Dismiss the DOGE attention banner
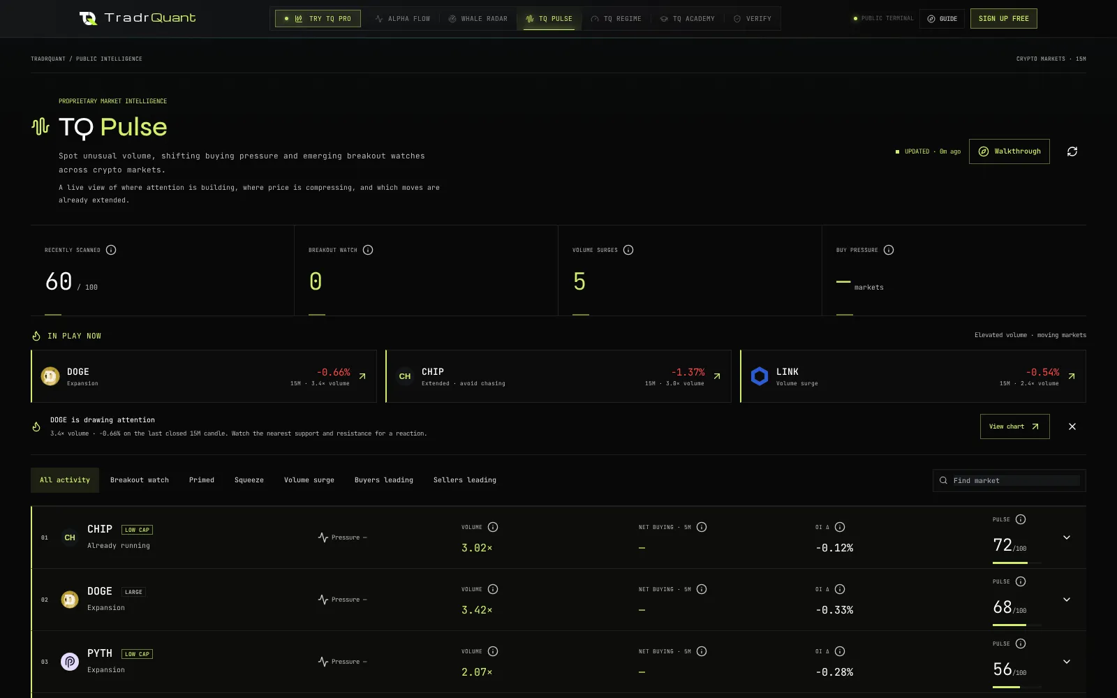 coord(1072,426)
